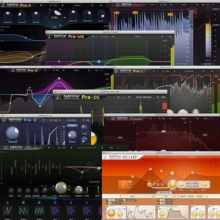This screenshot has width=220, height=220.
Task: Click Copy in Pro-G A/B section
Action: [55, 120]
